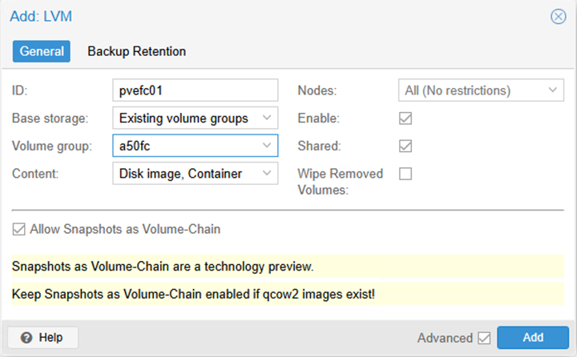This screenshot has width=577, height=357.
Task: Enable Wipe Removed Volumes checkbox
Action: [406, 174]
